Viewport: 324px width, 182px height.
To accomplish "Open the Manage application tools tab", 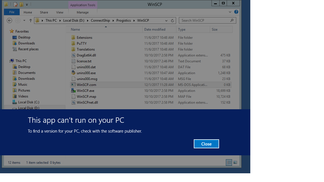I will 83,12.
